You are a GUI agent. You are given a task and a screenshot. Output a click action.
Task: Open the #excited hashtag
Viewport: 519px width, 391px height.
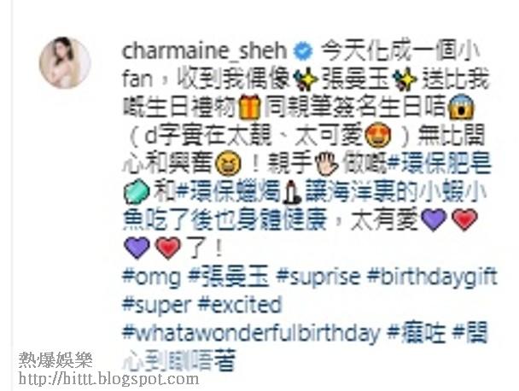point(240,305)
